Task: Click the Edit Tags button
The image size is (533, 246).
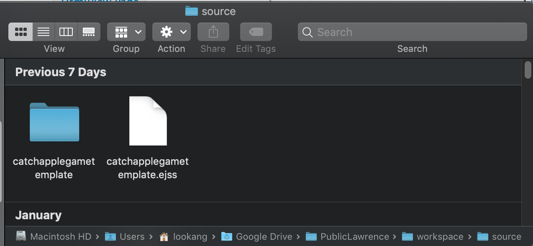Action: click(256, 32)
